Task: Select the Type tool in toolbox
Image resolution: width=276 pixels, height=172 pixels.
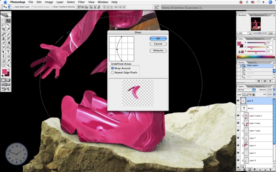Action: pyautogui.click(x=8, y=52)
